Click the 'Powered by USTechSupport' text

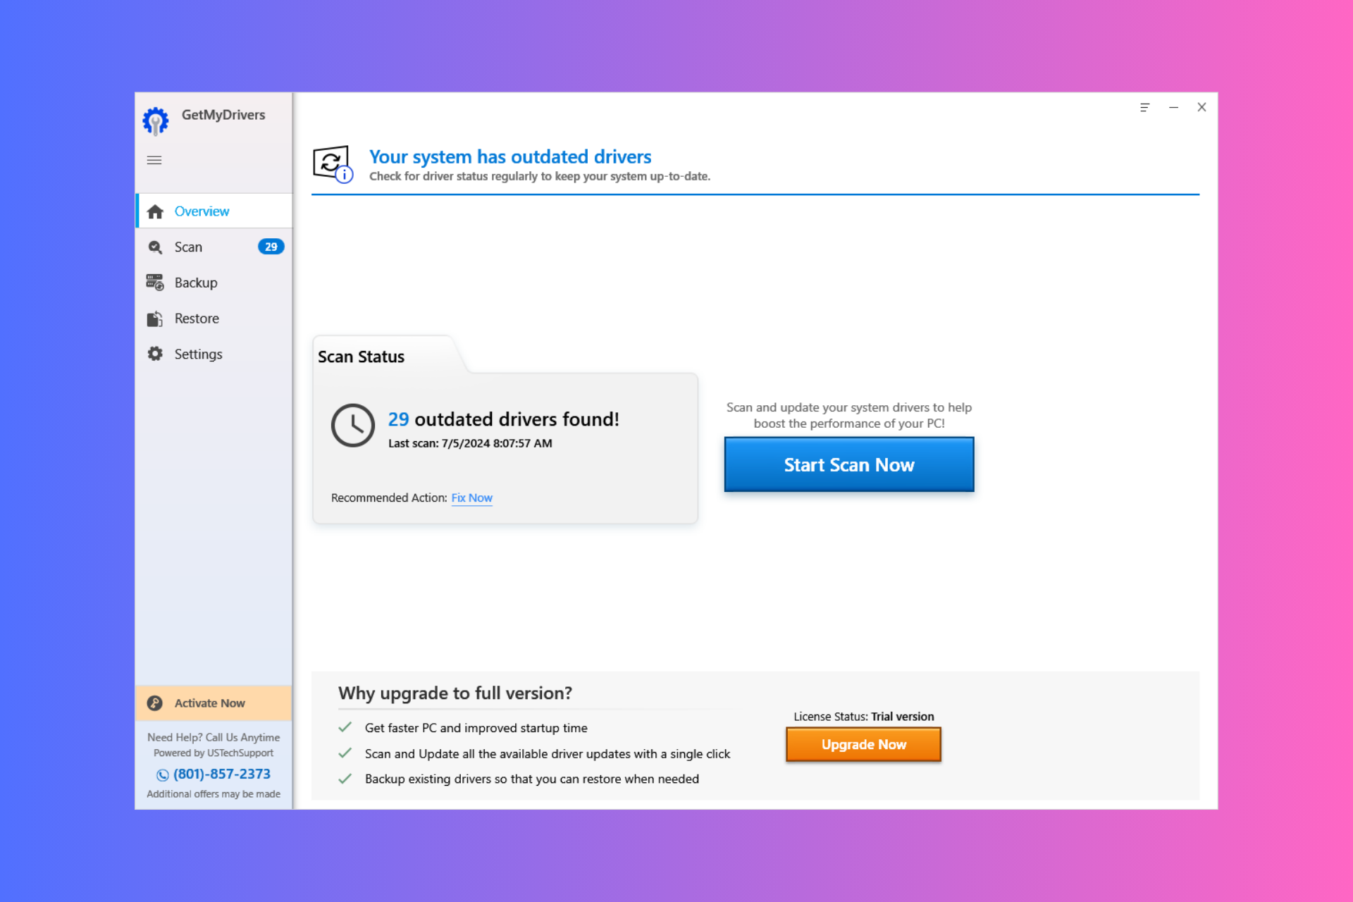point(214,753)
